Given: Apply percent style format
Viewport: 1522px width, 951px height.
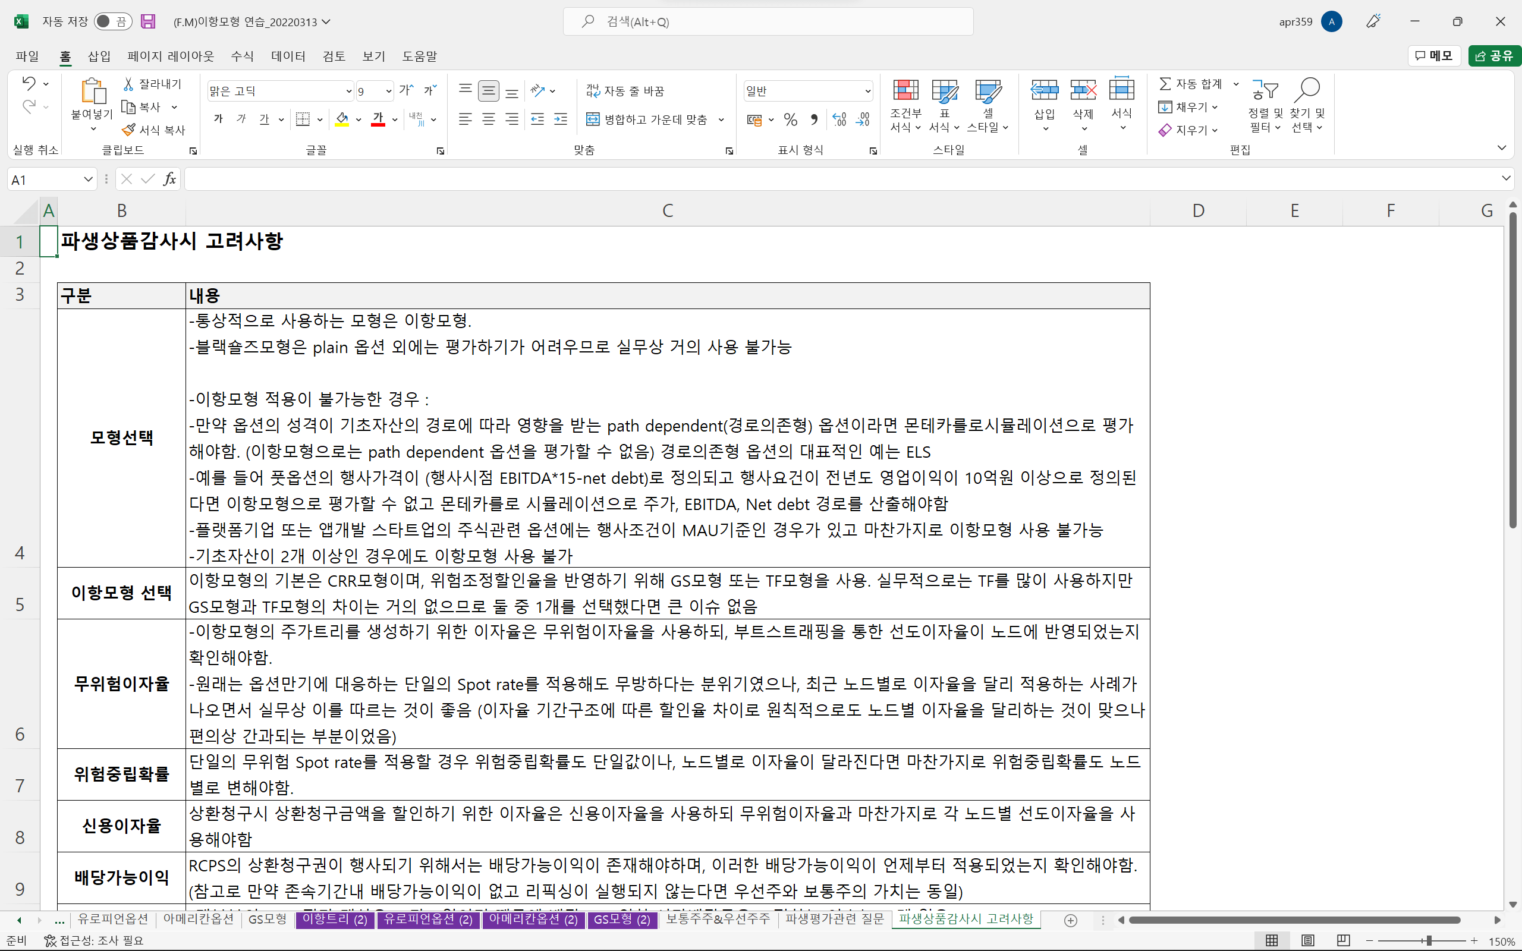Looking at the screenshot, I should (791, 119).
